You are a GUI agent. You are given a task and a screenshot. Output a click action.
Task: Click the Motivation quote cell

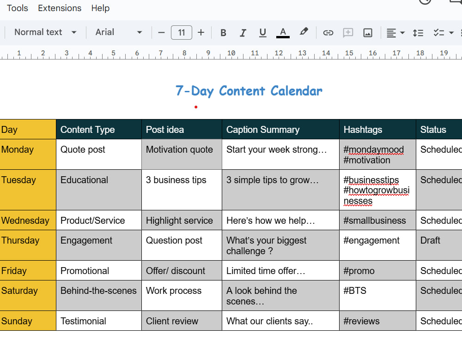[182, 154]
